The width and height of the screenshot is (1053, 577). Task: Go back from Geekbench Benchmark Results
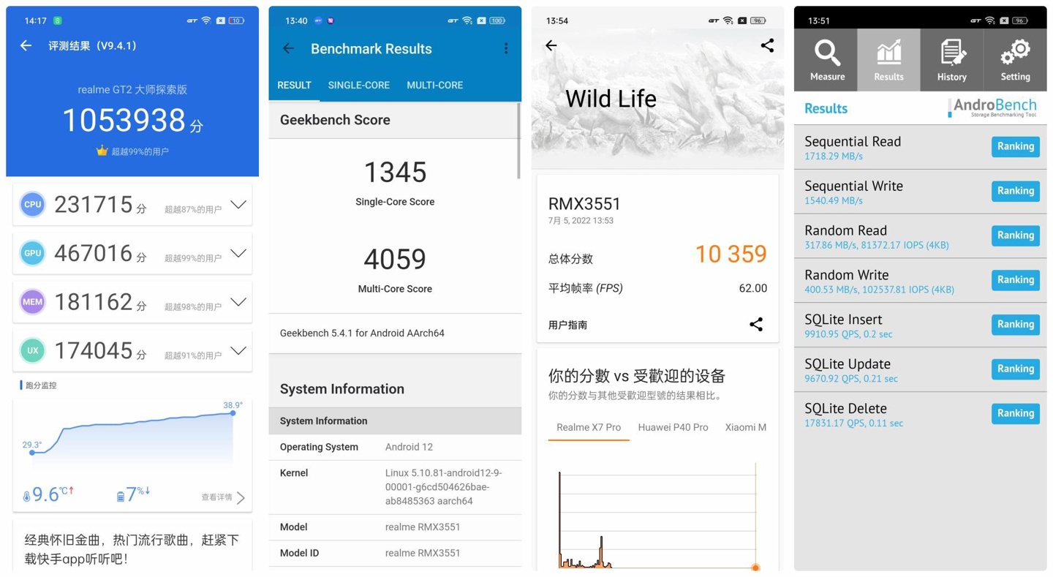289,49
